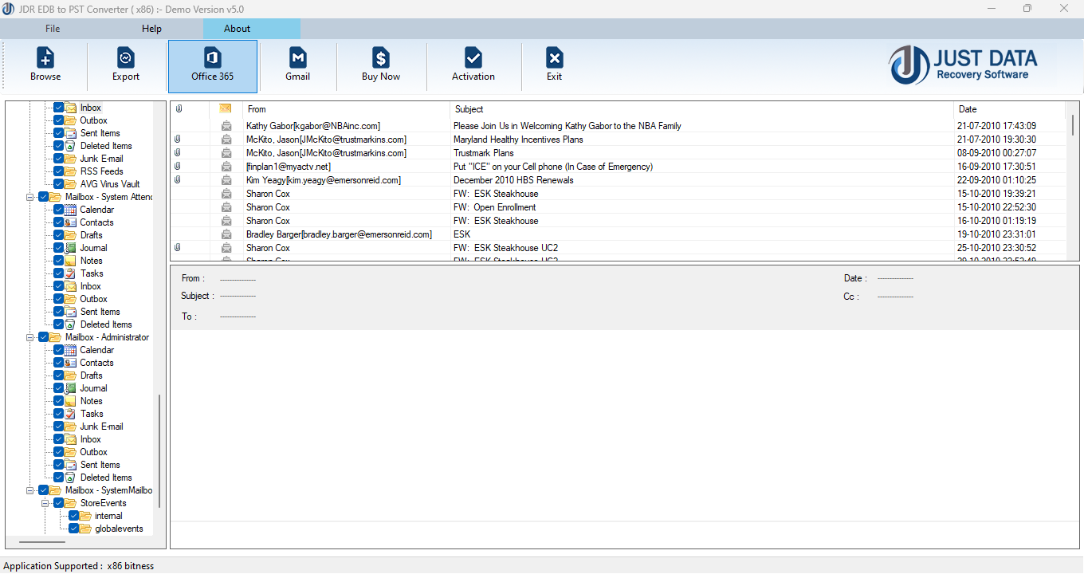
Task: Uncheck the Junk E-mail folder checkbox
Action: pos(58,158)
